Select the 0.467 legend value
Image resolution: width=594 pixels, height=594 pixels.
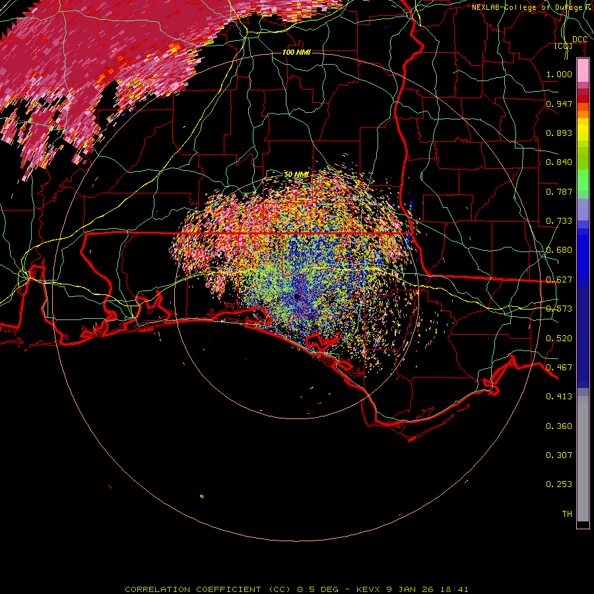[x=559, y=368]
